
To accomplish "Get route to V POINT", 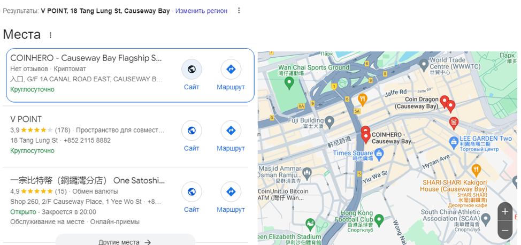I will tap(231, 131).
